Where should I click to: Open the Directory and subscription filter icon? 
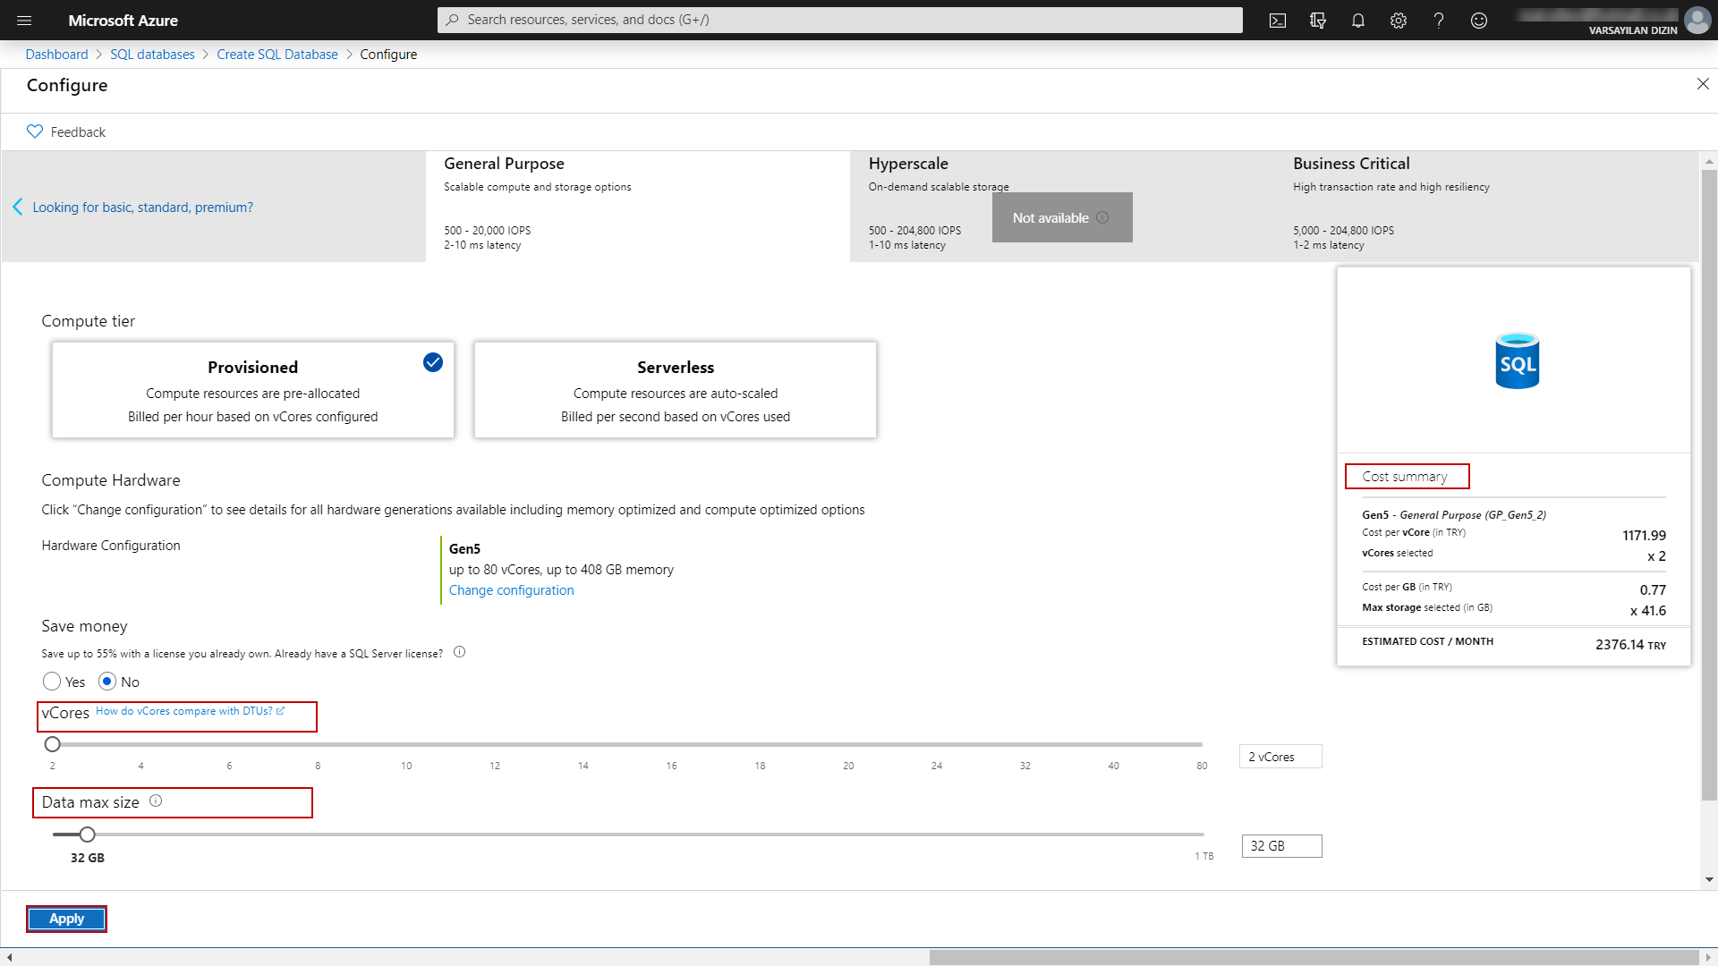point(1318,21)
